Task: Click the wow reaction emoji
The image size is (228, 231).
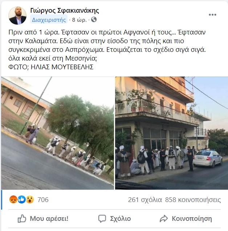Action: pyautogui.click(x=30, y=199)
